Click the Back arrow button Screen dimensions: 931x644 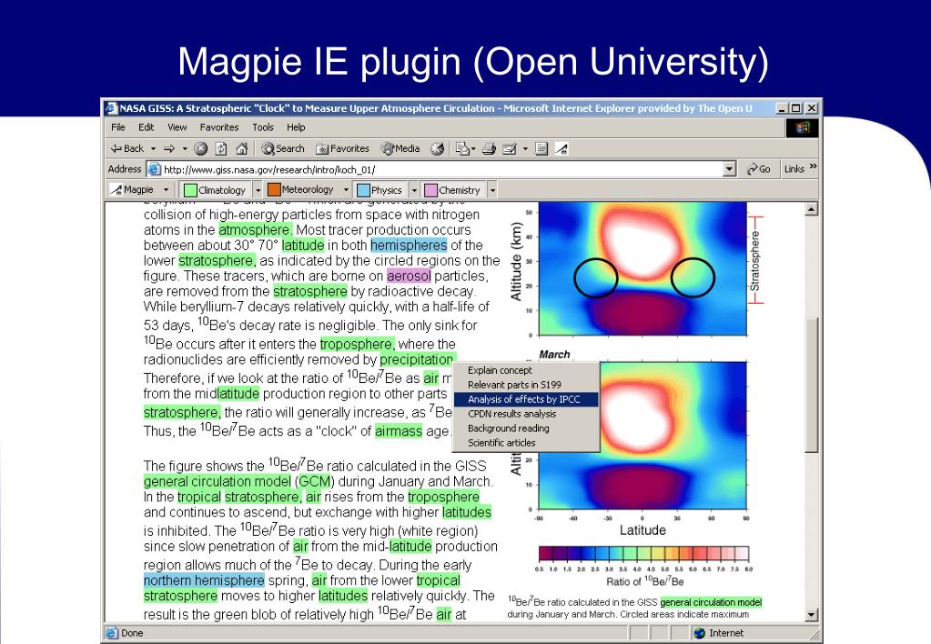tap(126, 148)
